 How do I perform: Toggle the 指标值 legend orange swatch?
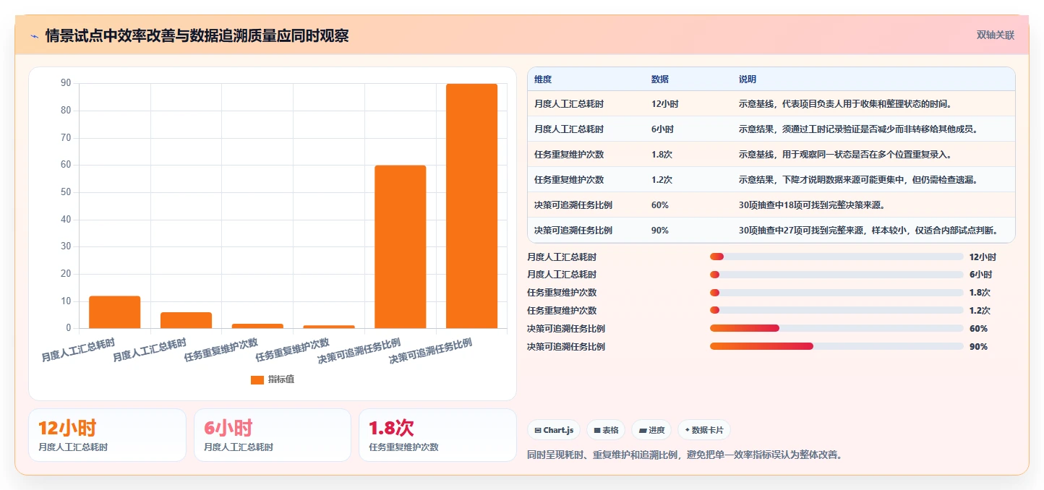click(257, 379)
